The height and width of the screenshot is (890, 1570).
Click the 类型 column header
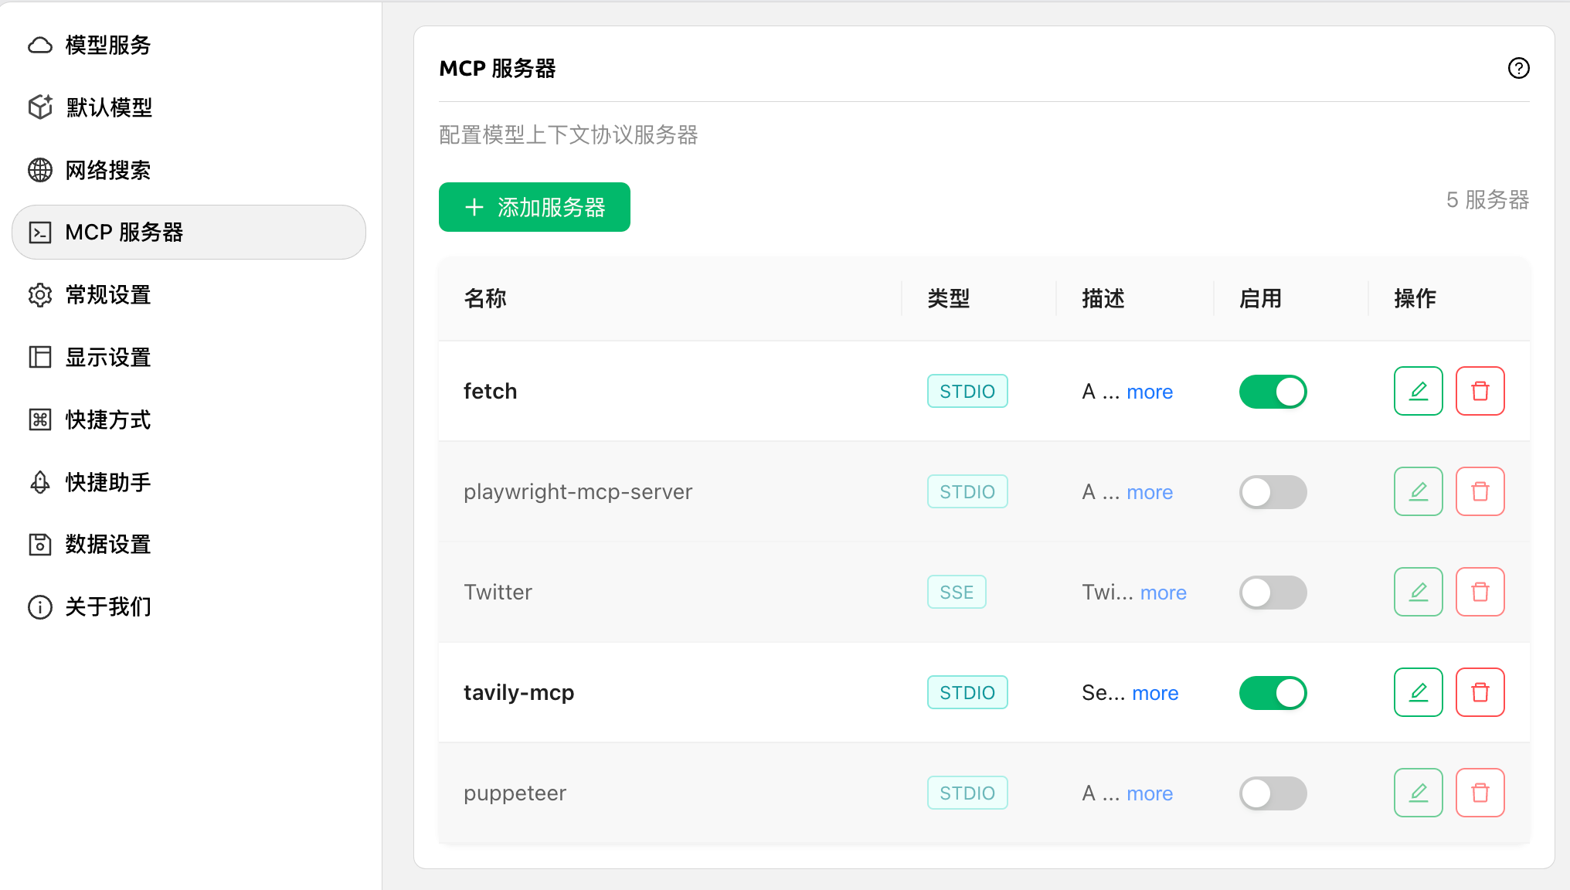tap(948, 298)
